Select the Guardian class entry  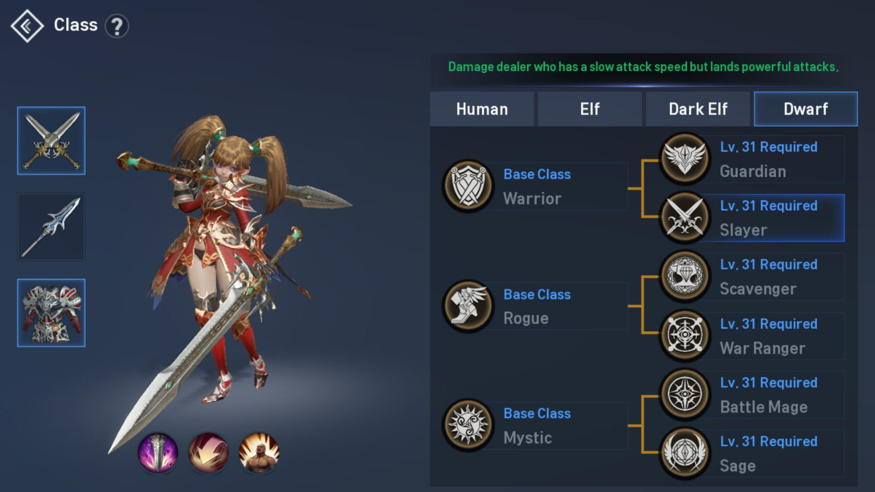click(752, 159)
